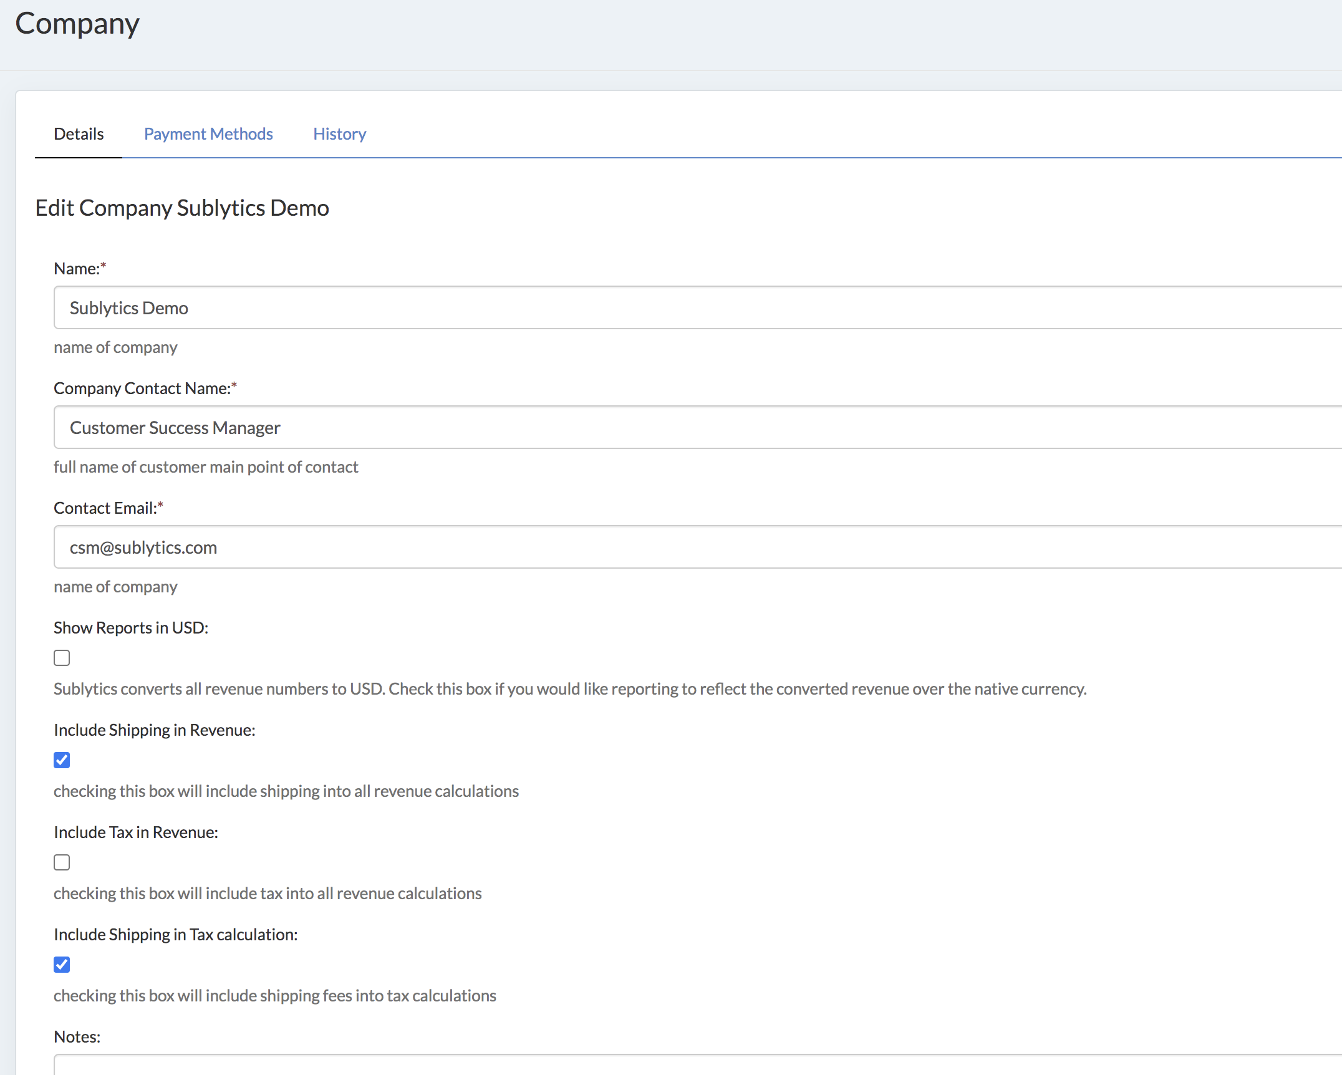Open the History tab

(x=339, y=134)
